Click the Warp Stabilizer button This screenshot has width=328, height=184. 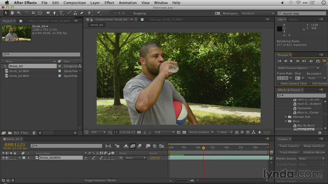tap(314, 146)
